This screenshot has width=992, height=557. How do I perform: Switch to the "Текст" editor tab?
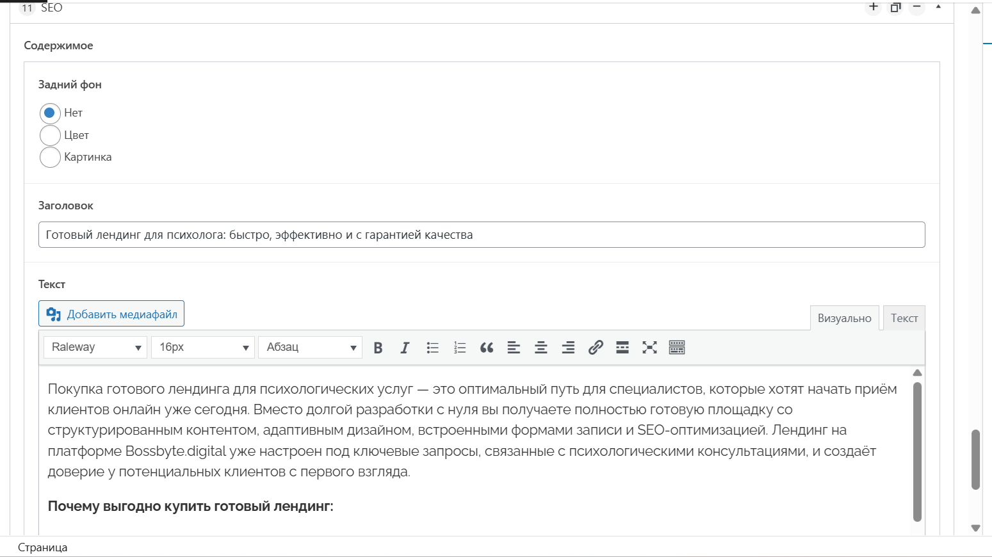[x=904, y=318]
